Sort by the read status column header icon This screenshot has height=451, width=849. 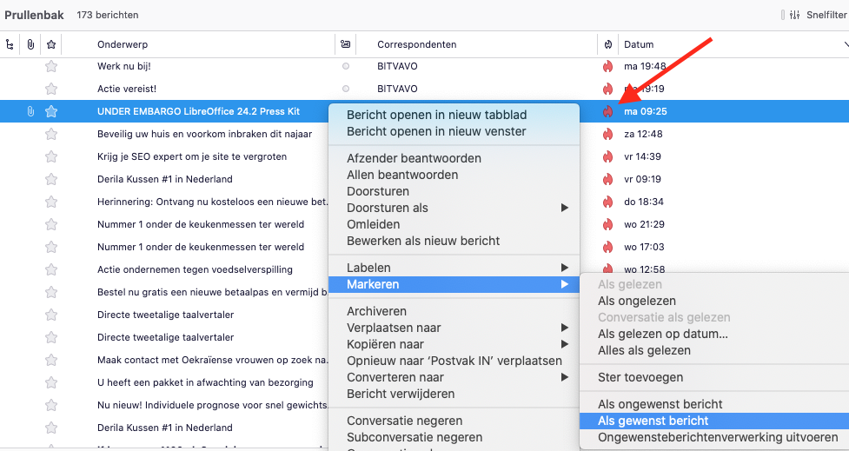coord(346,44)
